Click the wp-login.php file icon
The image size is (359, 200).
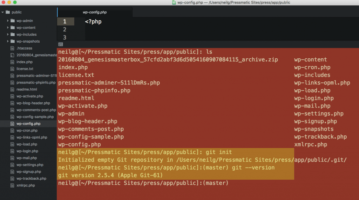click(12, 151)
